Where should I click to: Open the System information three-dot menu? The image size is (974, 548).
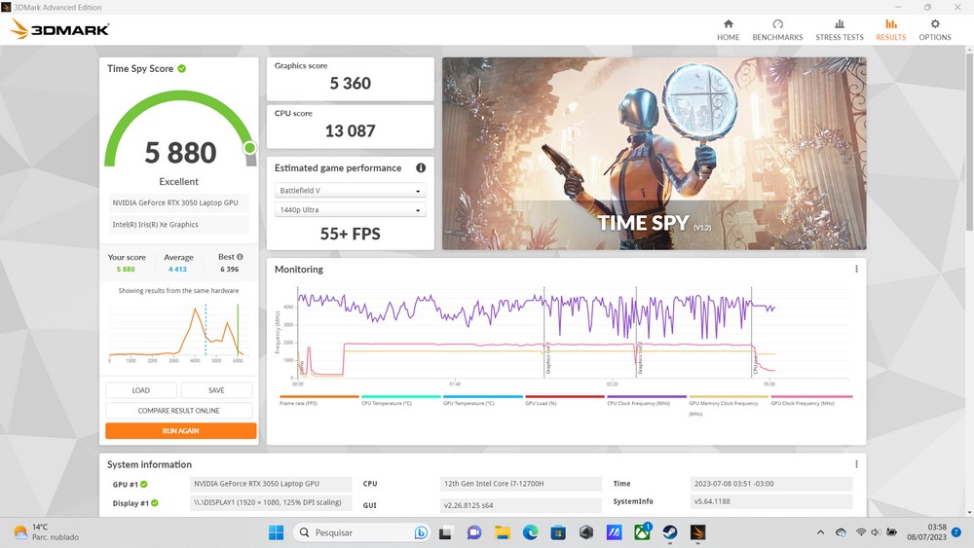coord(856,464)
